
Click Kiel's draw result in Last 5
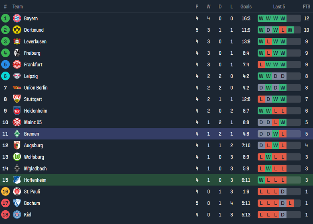coord(283,215)
